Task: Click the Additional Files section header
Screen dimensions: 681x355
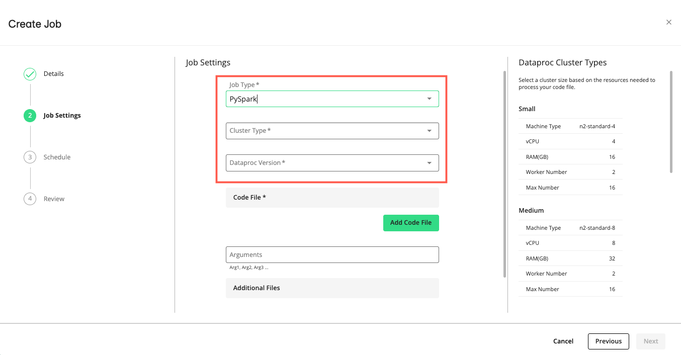Action: tap(257, 288)
